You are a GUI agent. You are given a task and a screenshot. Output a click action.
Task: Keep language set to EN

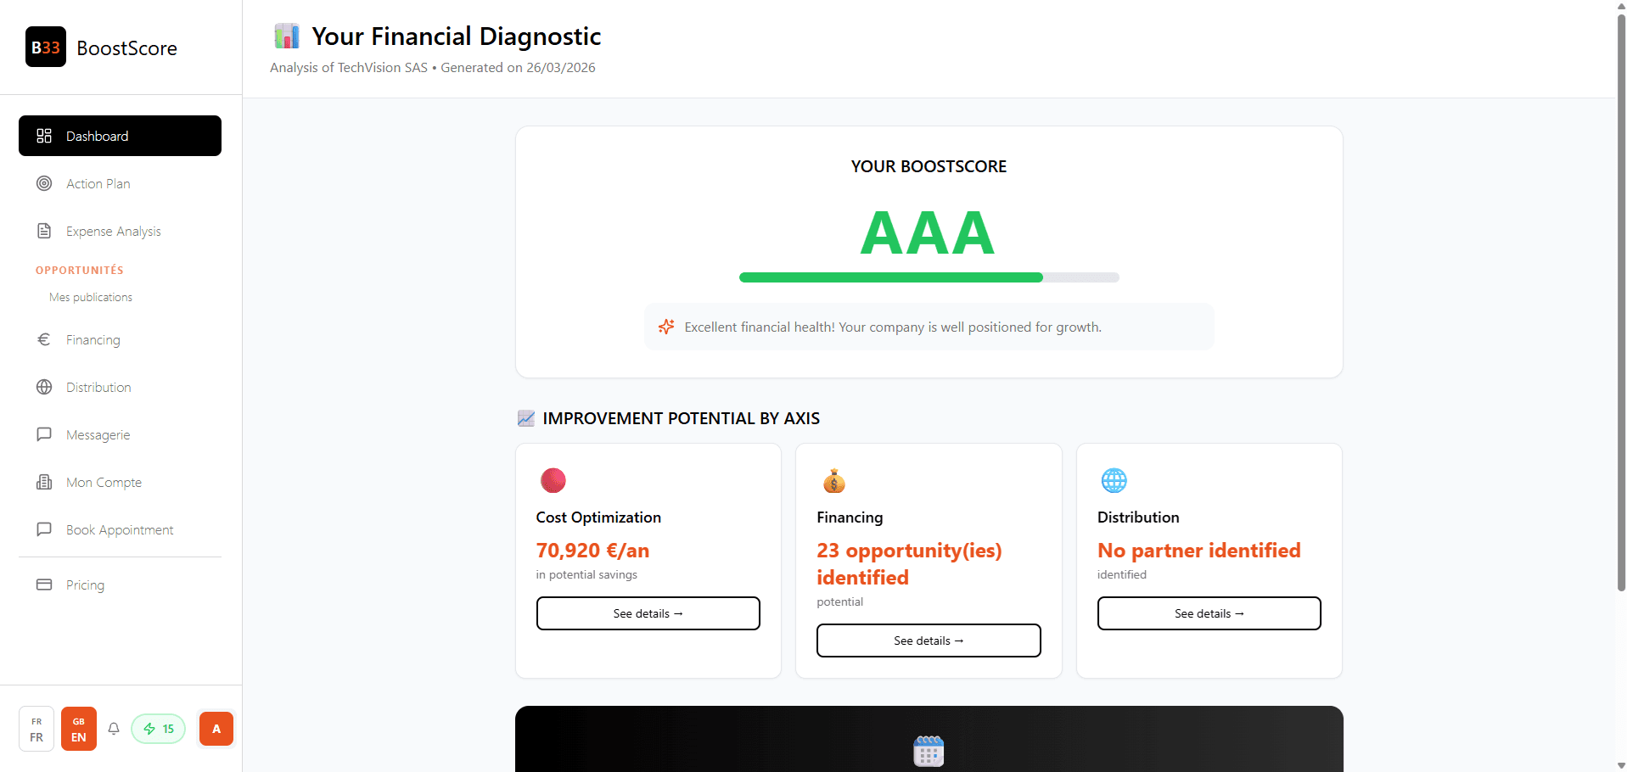click(x=78, y=729)
